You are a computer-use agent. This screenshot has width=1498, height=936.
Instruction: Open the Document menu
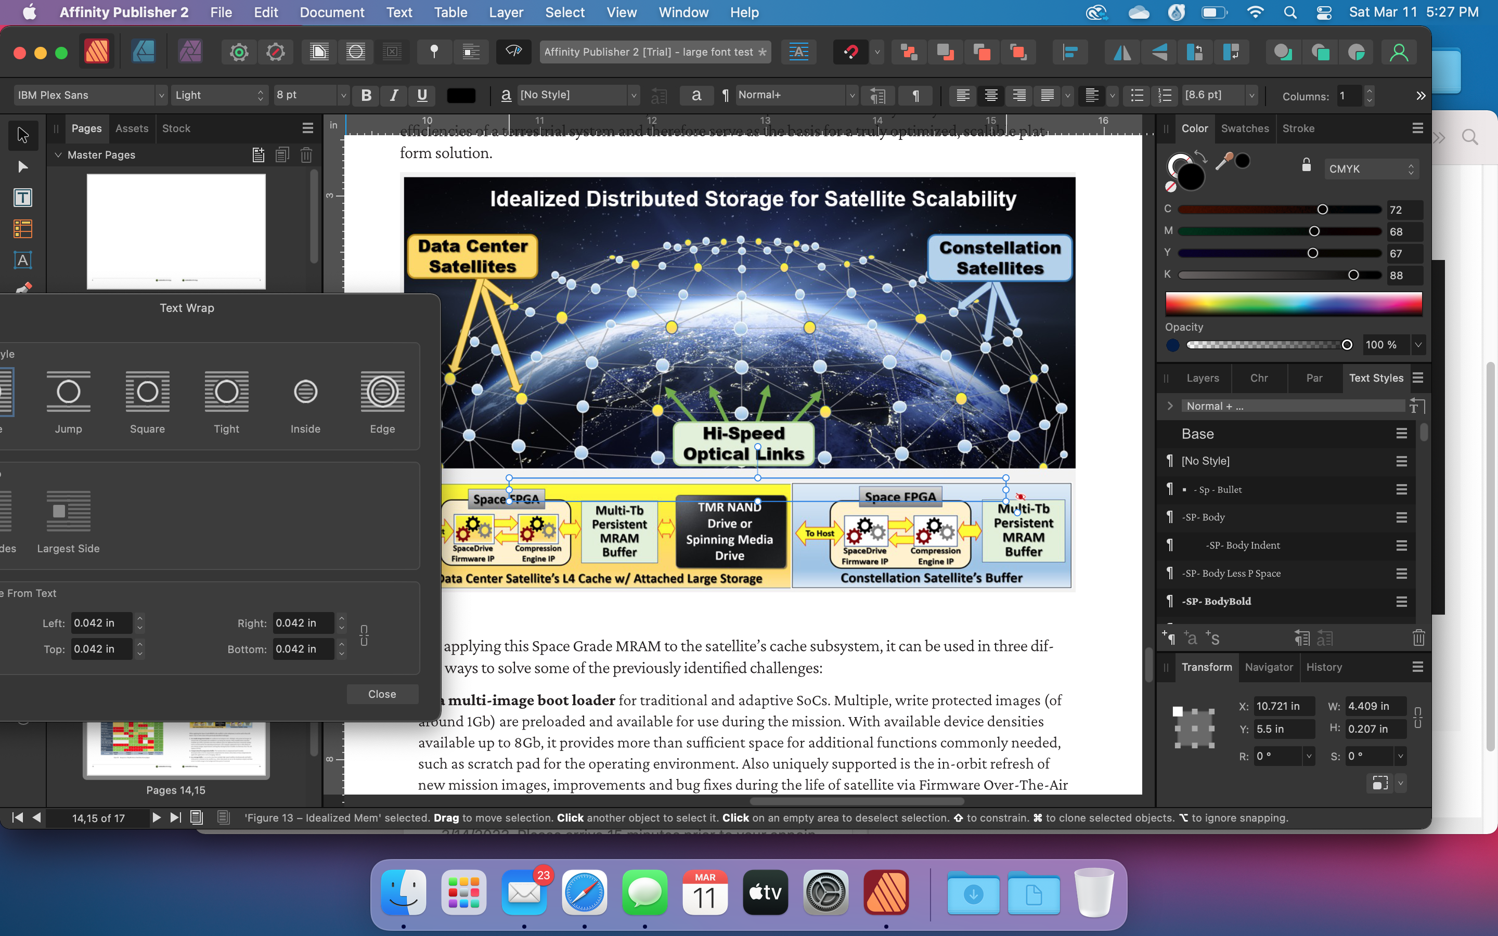[x=332, y=12]
